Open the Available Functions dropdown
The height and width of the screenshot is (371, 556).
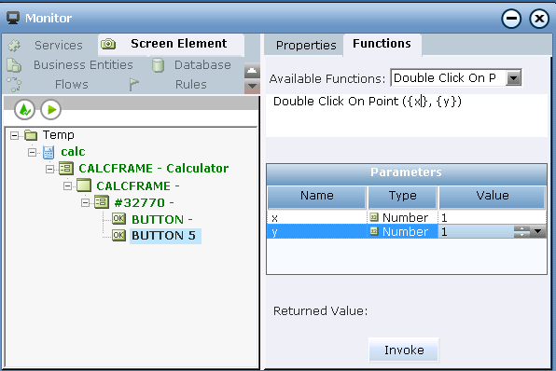tap(513, 77)
